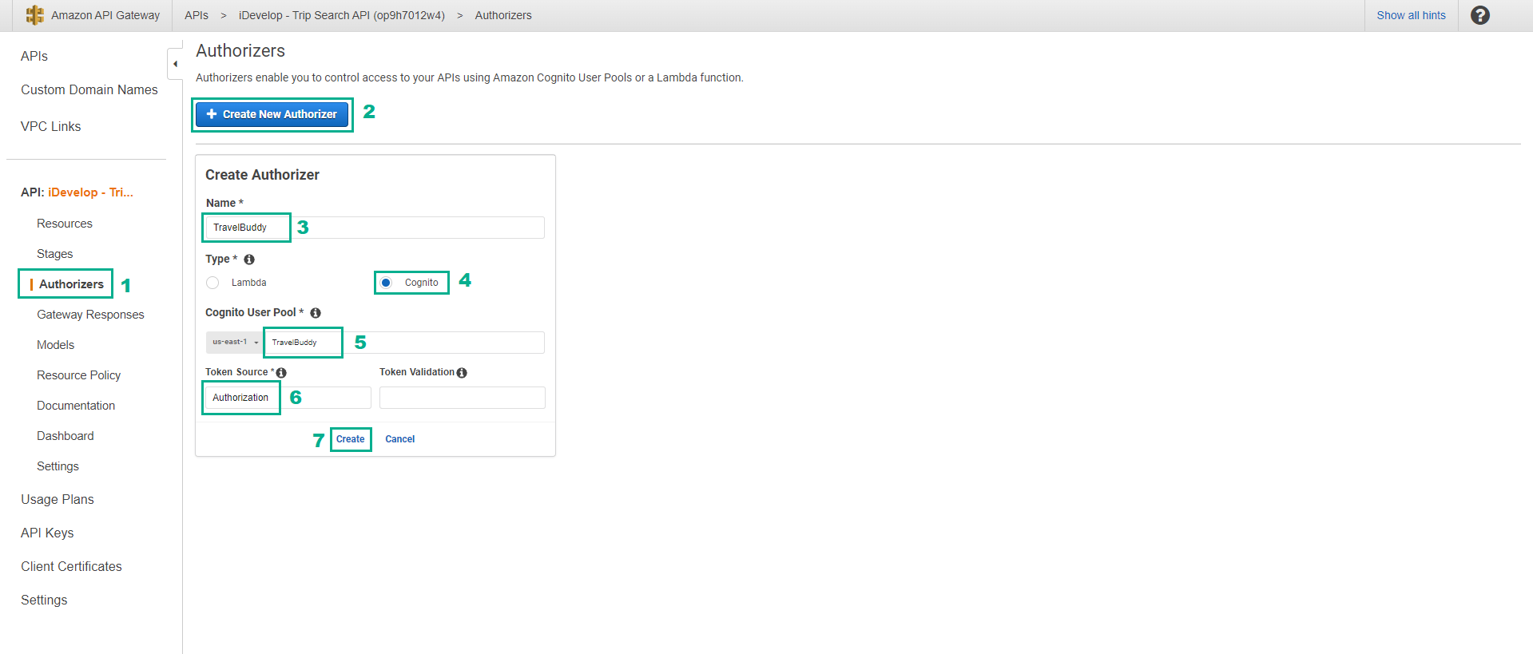
Task: Click the Amazon API Gateway header text
Action: pyautogui.click(x=105, y=15)
